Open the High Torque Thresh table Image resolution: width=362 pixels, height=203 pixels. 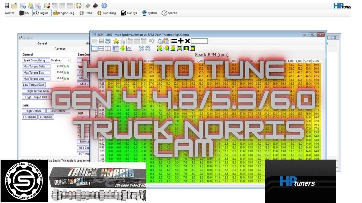(x=38, y=97)
